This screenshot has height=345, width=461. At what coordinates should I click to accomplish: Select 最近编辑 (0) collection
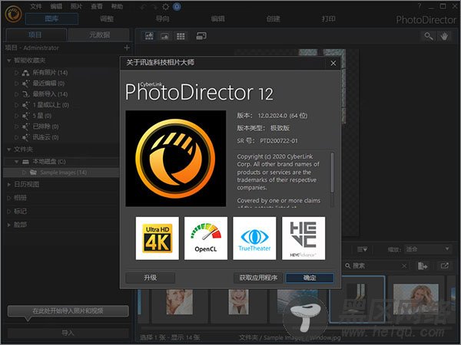(48, 84)
